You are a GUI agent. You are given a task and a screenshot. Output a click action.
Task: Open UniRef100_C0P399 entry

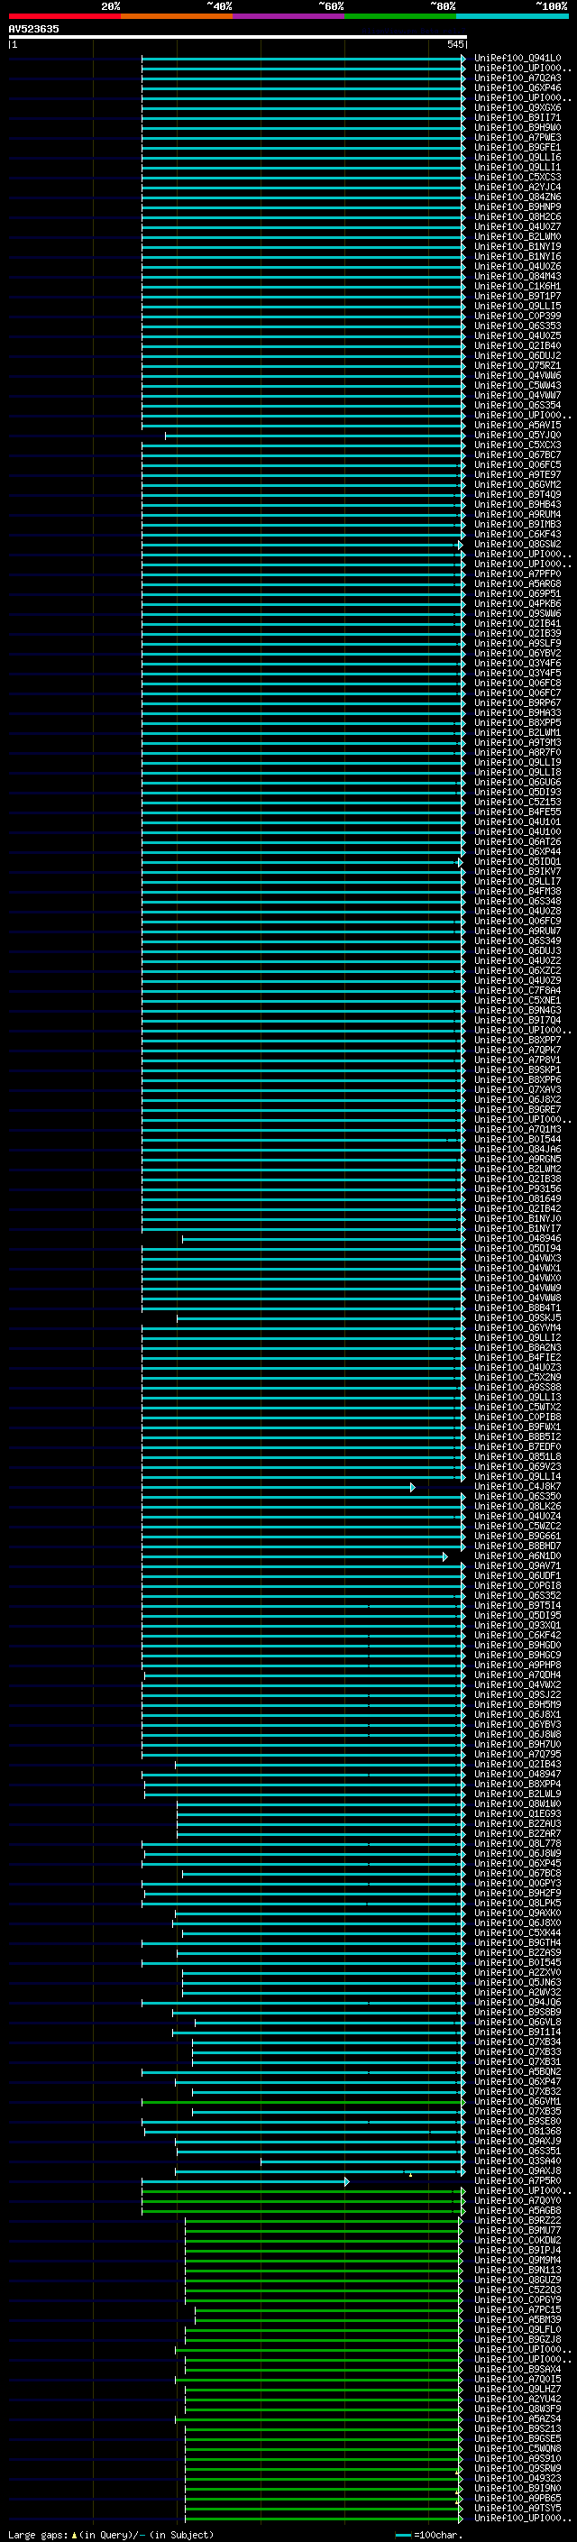pos(517,316)
